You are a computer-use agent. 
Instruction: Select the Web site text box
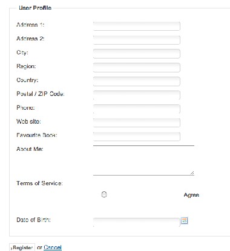point(137,122)
